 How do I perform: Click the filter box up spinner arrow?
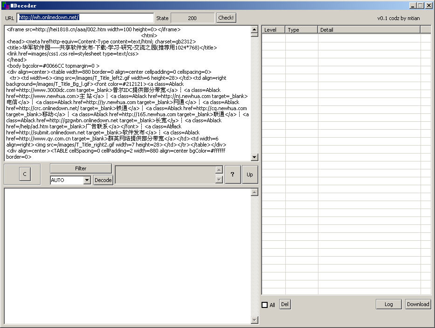219,170
